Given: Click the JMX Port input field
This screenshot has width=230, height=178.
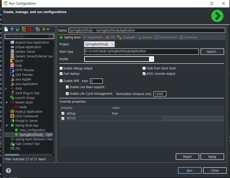Looking at the screenshot, I should (x=96, y=81).
